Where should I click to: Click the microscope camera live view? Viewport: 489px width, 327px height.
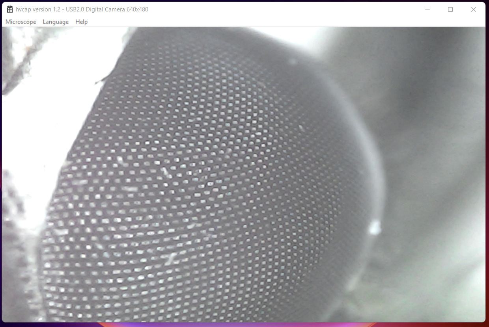tap(244, 175)
